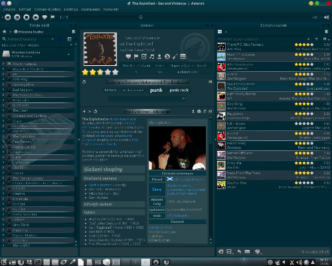Screen dimensions: 332x266
Task: Expand The Clash artist node
Action: (3, 110)
